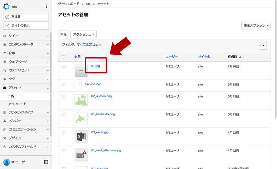Image resolution: width=277 pixels, height=169 pixels.
Task: Click the すべてのアセット filter link
Action: tap(89, 44)
